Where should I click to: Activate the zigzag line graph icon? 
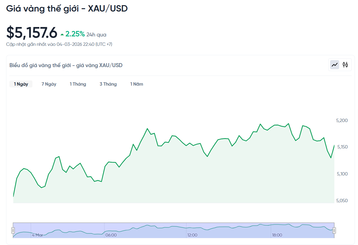334,64
